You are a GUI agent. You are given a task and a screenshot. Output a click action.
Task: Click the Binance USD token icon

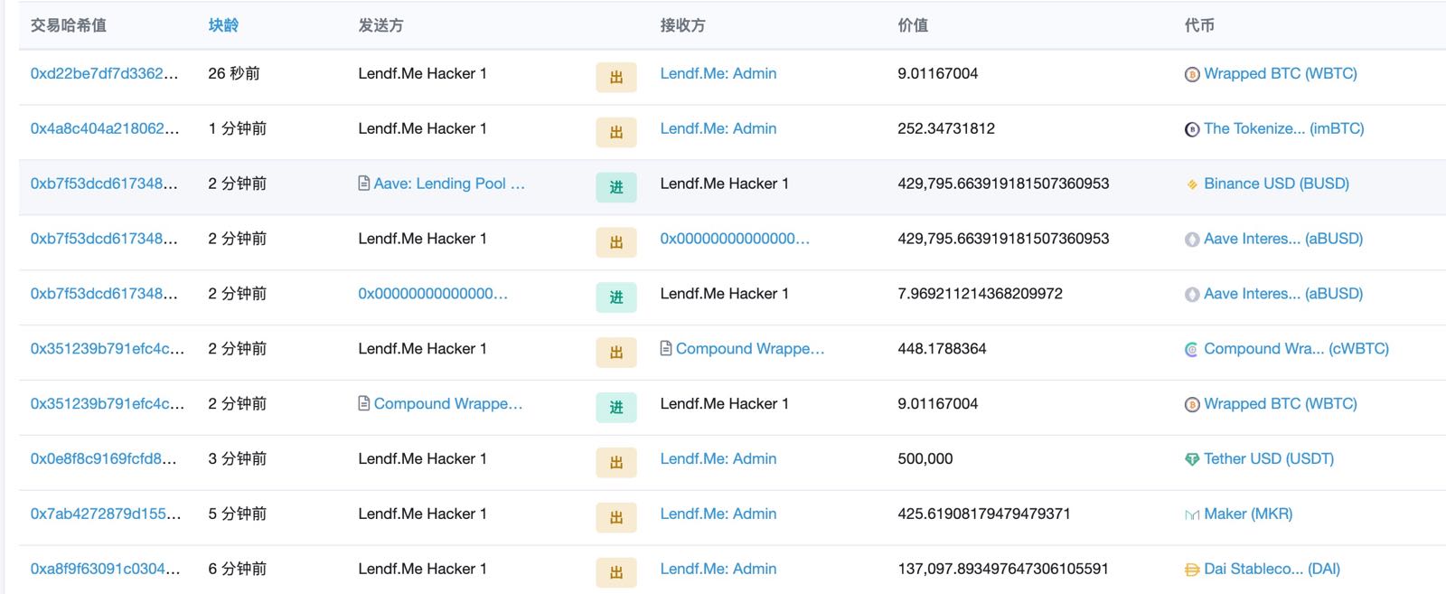(1192, 184)
